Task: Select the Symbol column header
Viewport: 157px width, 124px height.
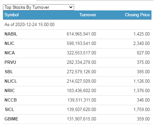Action: [x=12, y=15]
